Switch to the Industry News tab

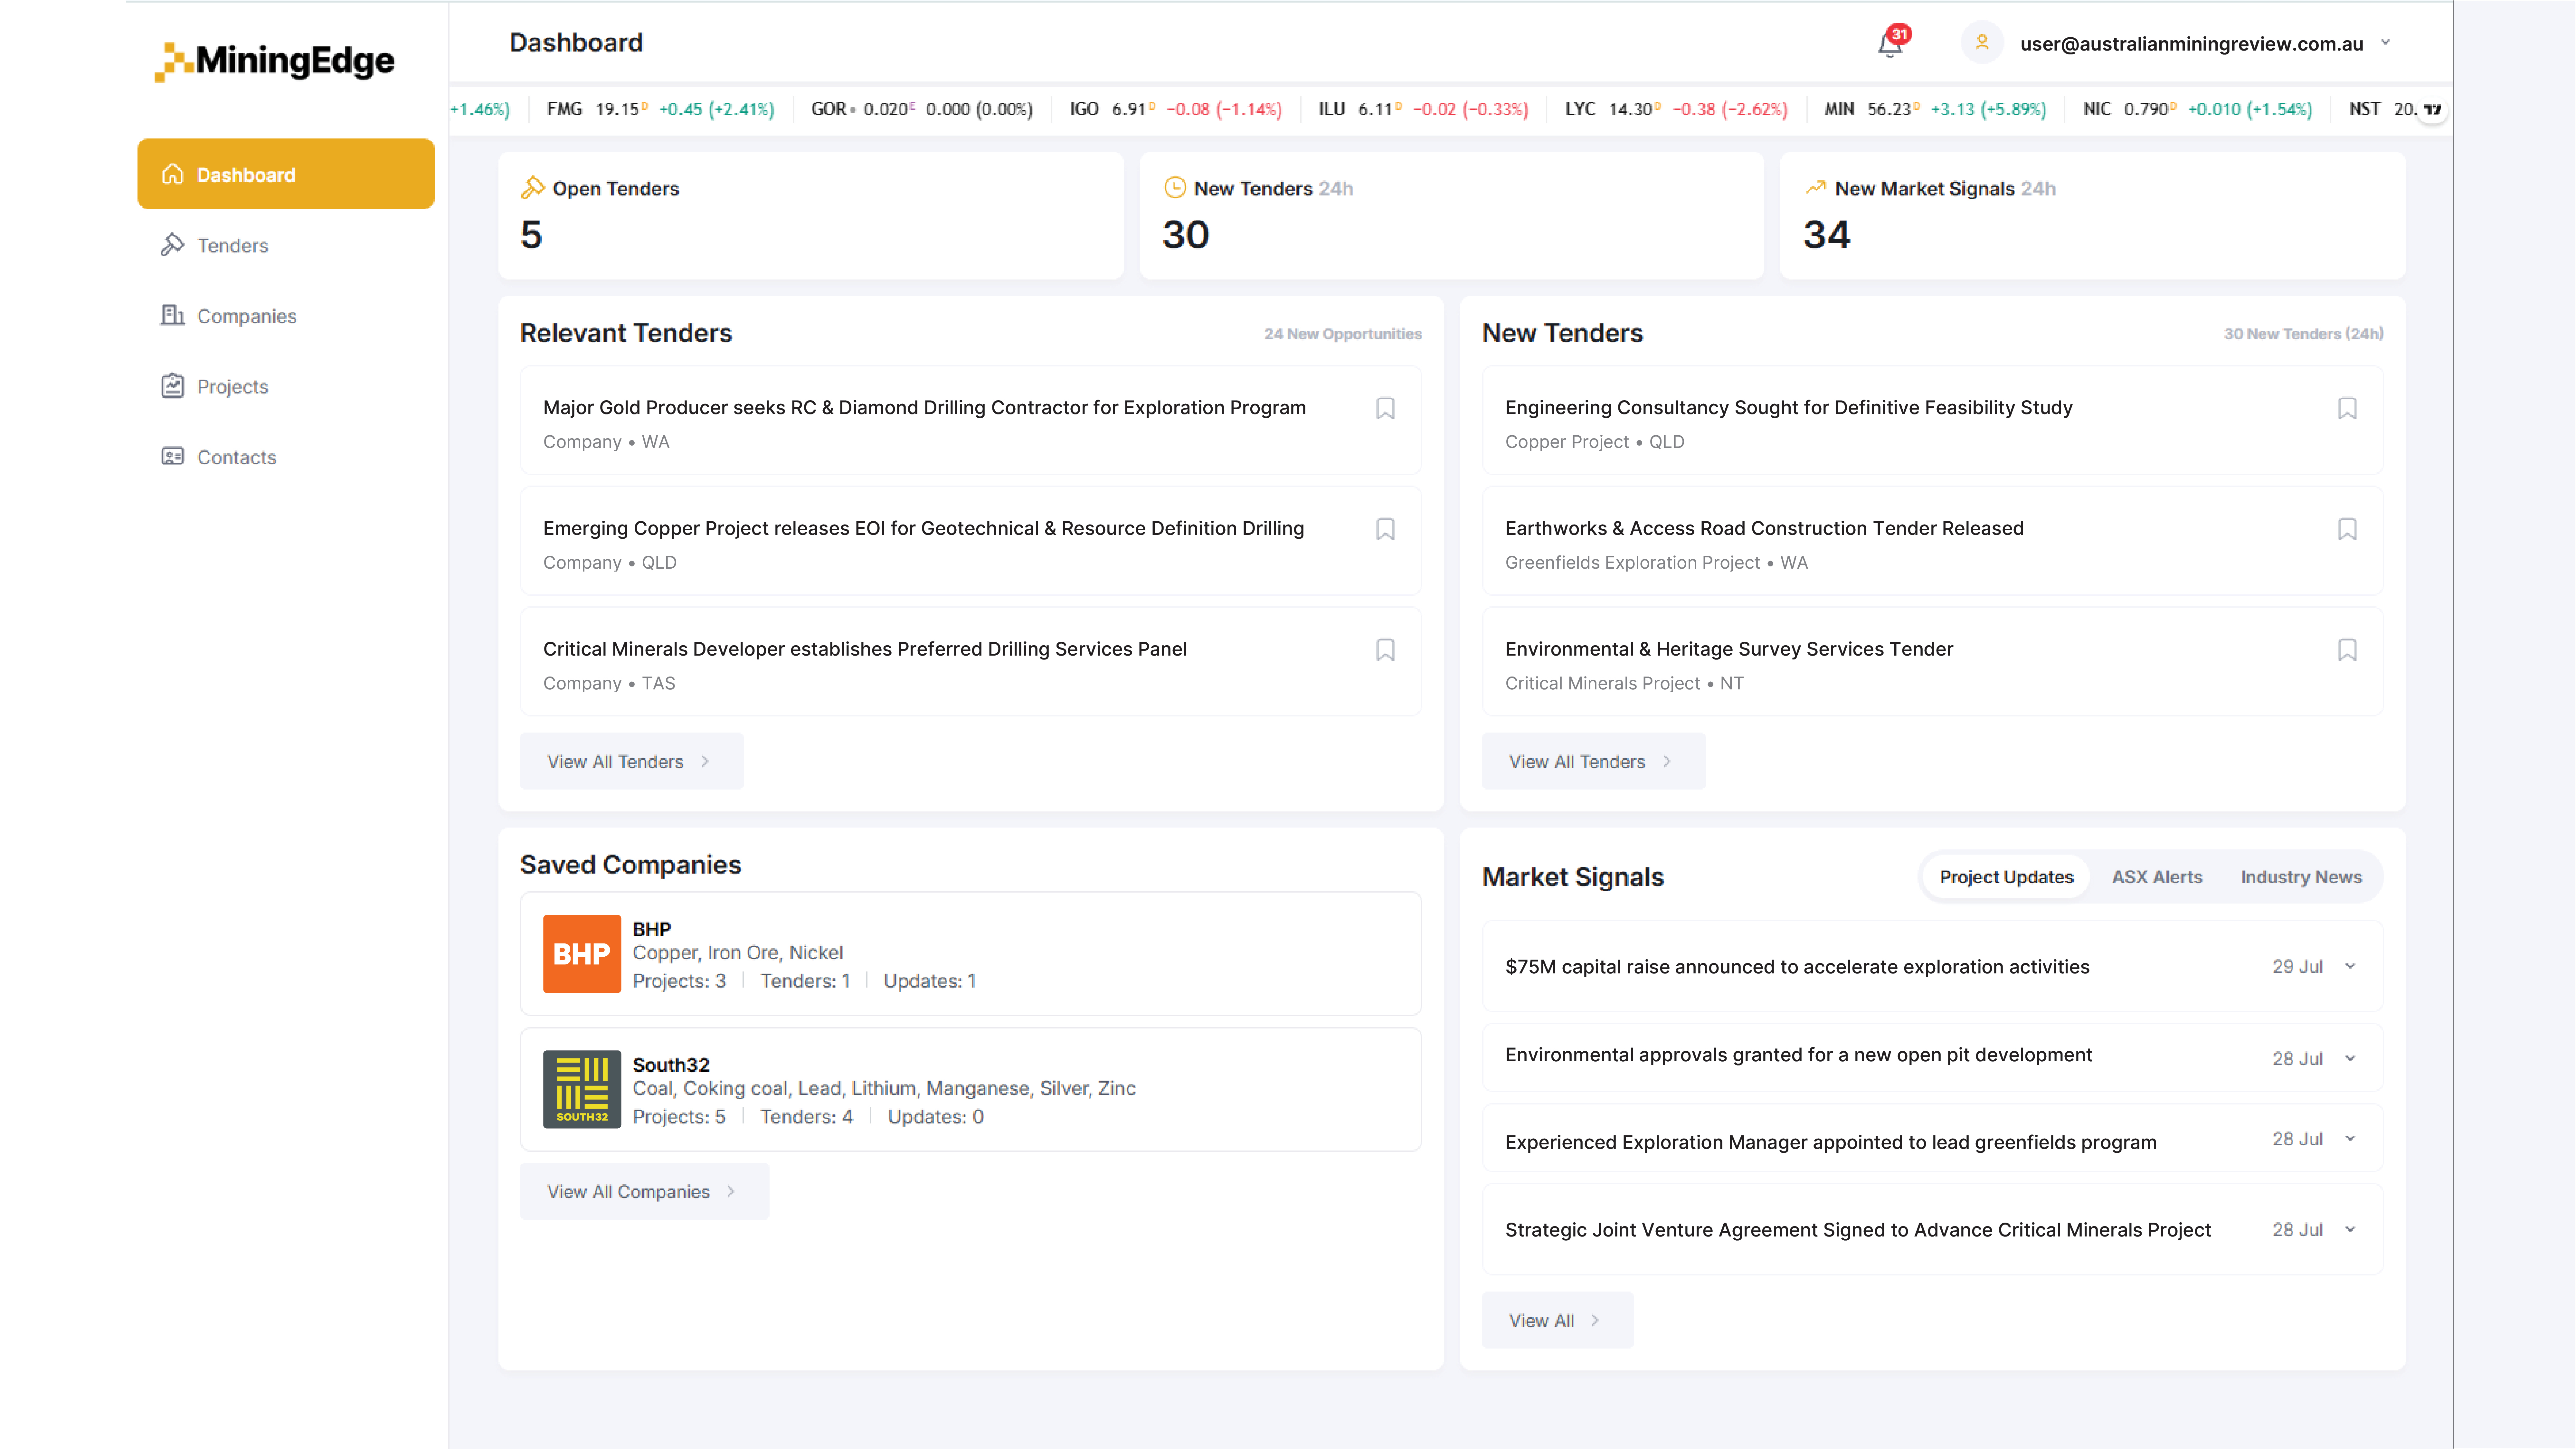tap(2301, 877)
